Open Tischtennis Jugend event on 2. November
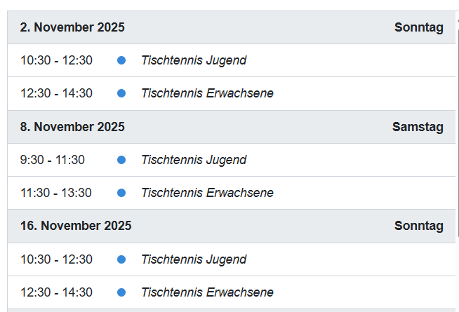The height and width of the screenshot is (312, 459). 194,60
